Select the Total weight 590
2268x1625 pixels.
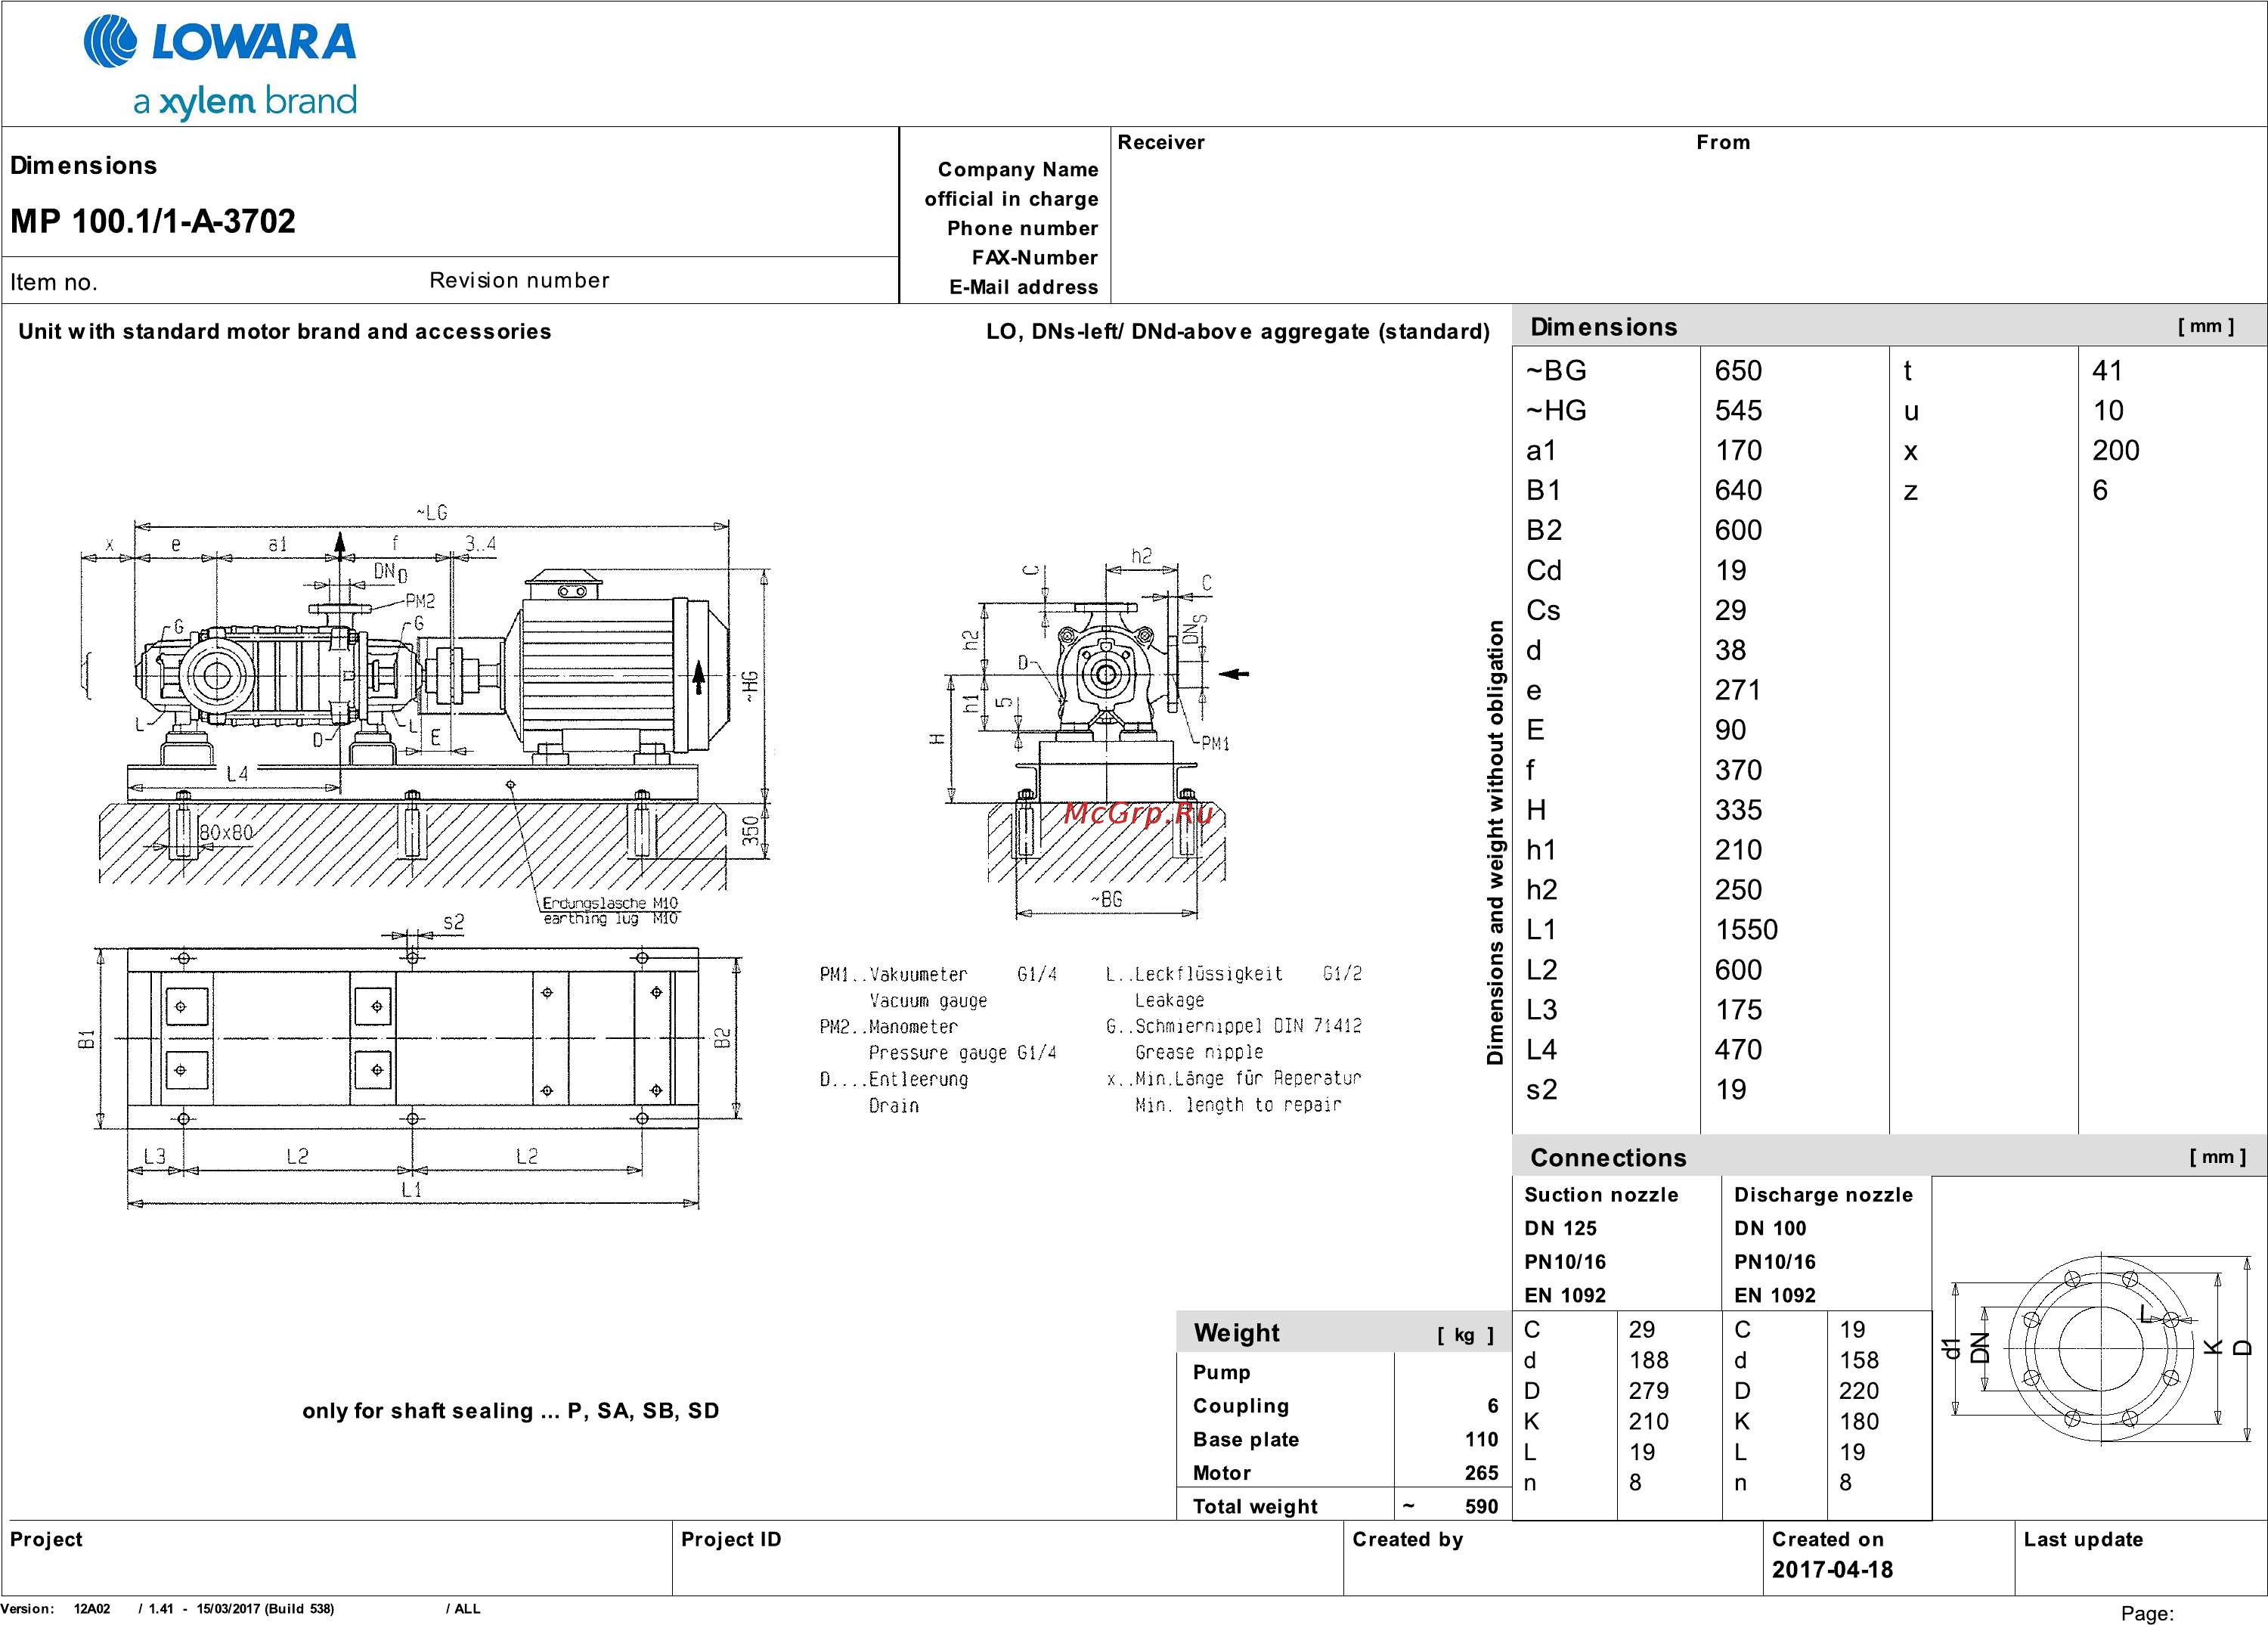click(x=1481, y=1507)
